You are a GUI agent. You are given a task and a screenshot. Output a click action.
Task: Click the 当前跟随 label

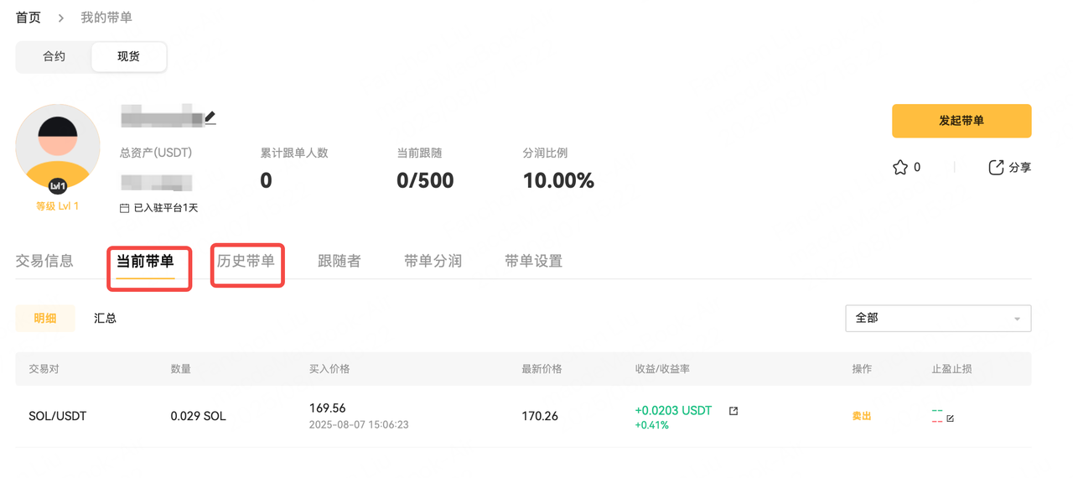[419, 153]
